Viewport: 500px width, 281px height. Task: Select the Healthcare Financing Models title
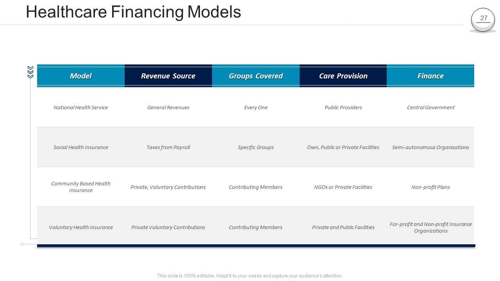pos(133,12)
